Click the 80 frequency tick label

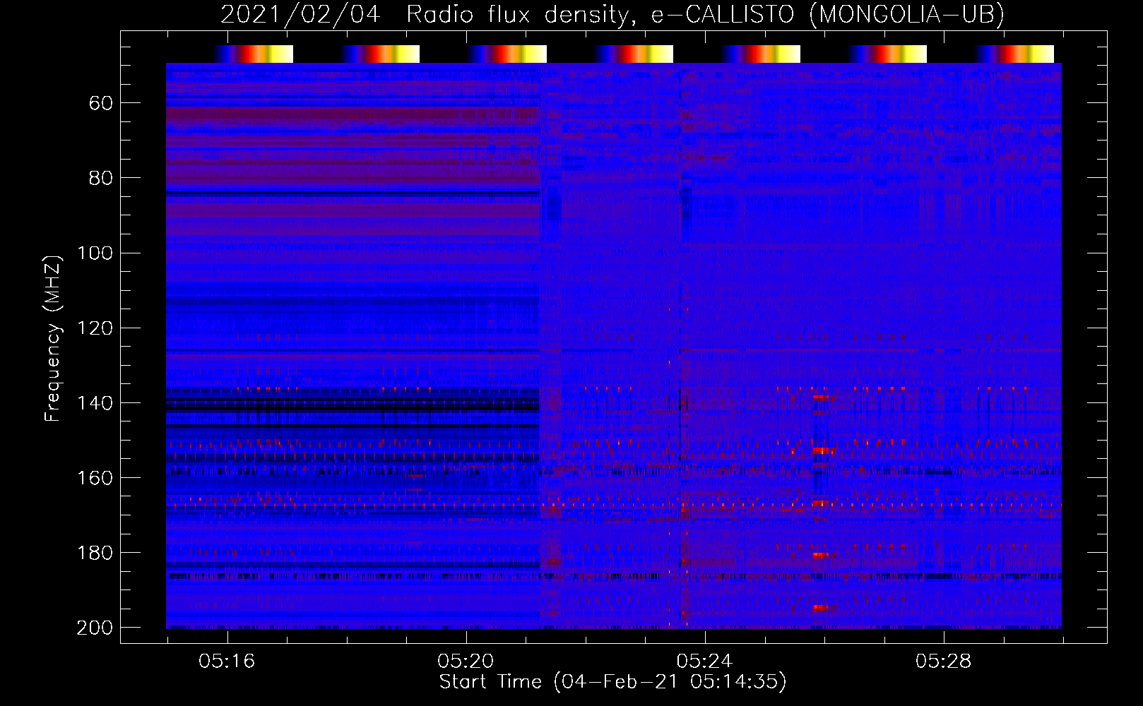tap(101, 179)
